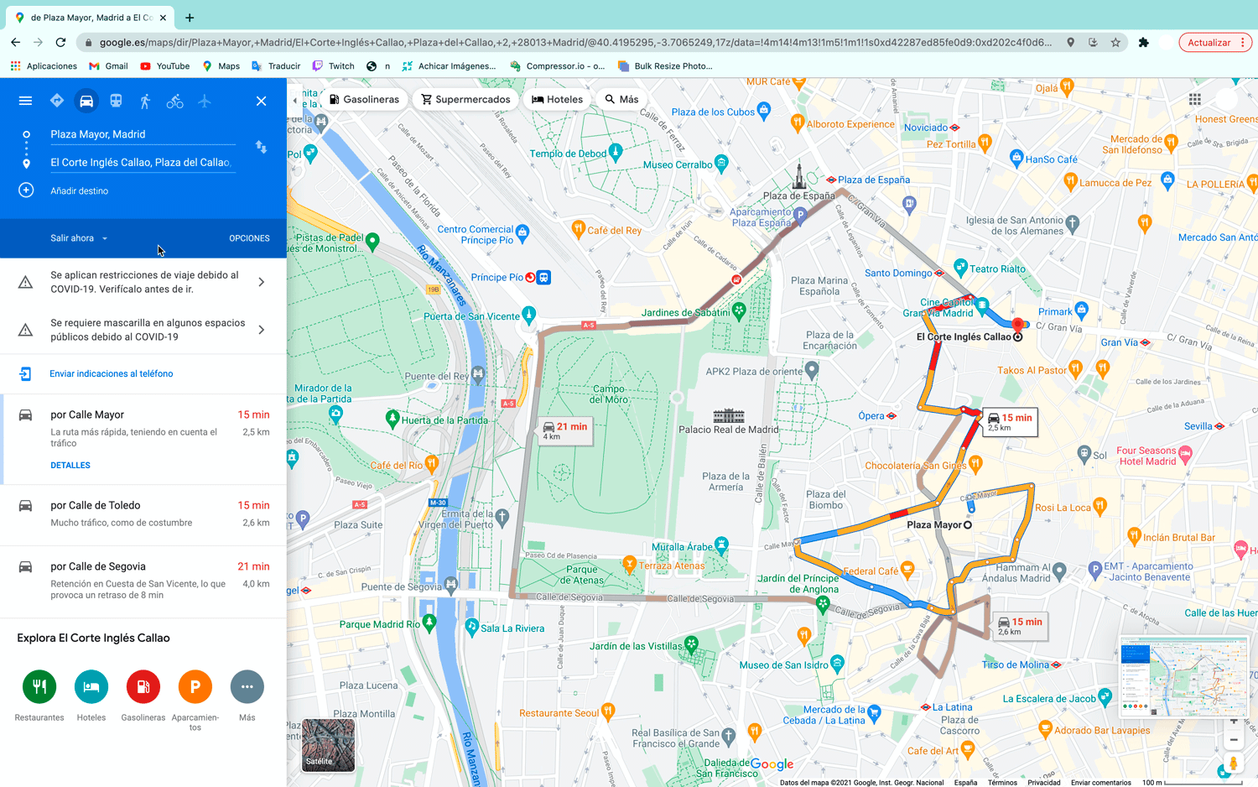Viewport: 1258px width, 787px height.
Task: Select the best travel mode icon
Action: (x=56, y=101)
